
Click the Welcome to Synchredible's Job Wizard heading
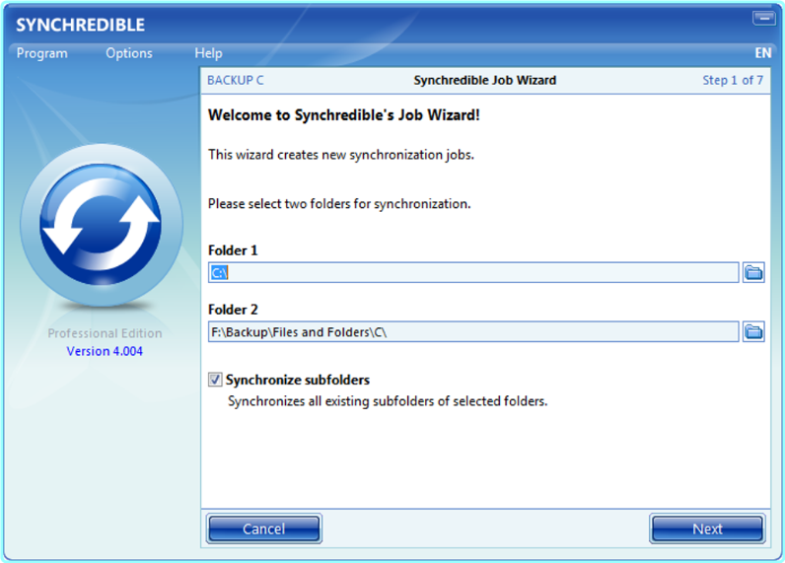tap(344, 115)
